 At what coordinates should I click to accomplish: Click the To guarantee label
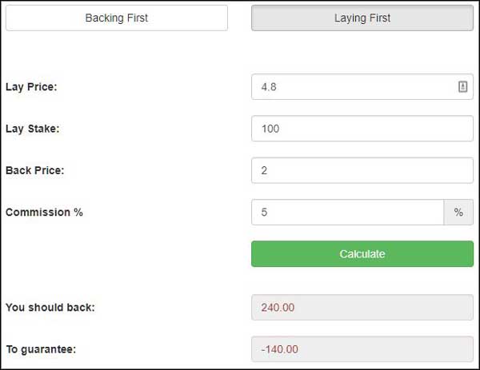(41, 349)
